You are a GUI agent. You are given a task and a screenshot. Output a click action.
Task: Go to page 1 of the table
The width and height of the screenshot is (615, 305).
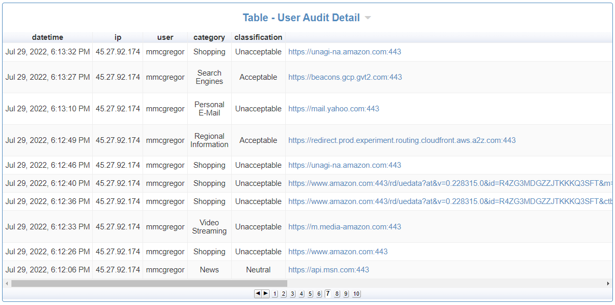(274, 294)
